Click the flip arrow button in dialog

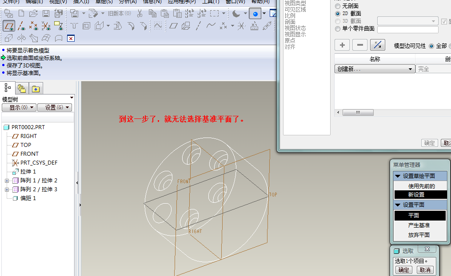pyautogui.click(x=377, y=45)
